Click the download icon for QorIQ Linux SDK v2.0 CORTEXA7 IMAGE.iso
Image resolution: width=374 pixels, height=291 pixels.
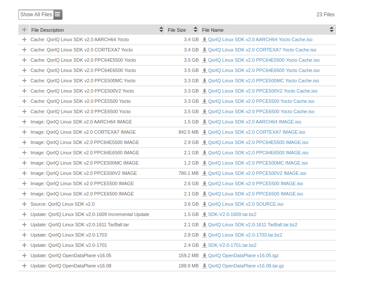click(205, 132)
